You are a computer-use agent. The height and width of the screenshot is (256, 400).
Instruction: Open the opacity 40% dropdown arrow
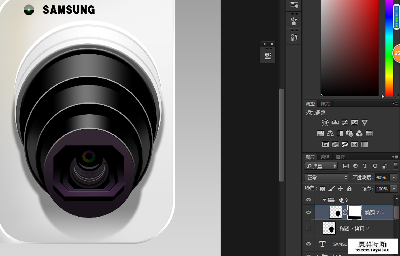coord(394,177)
